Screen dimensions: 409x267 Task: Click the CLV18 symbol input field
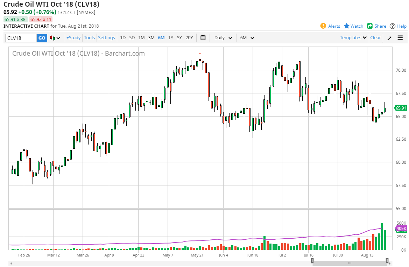(x=21, y=38)
